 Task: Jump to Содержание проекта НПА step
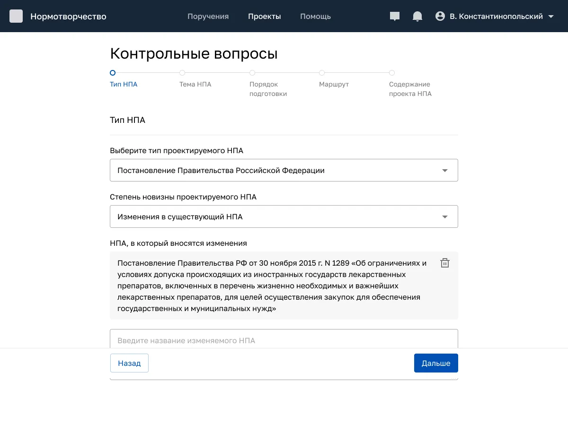[410, 84]
